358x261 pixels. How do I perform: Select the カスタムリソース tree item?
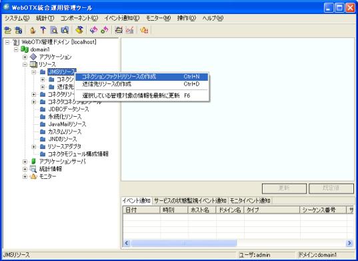tap(65, 132)
